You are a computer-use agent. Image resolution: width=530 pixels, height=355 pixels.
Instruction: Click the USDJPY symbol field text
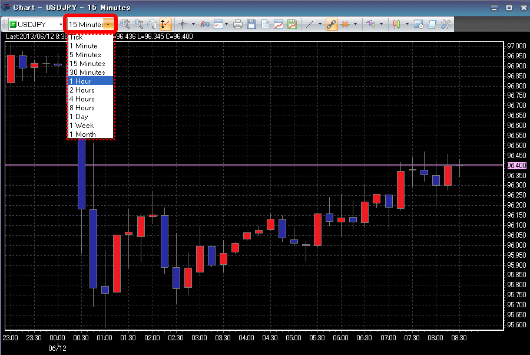31,24
